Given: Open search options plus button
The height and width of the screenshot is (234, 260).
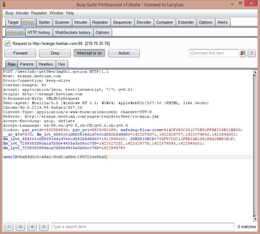Looking at the screenshot, I should tap(32, 227).
